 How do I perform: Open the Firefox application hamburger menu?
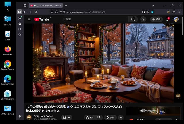click(x=180, y=12)
